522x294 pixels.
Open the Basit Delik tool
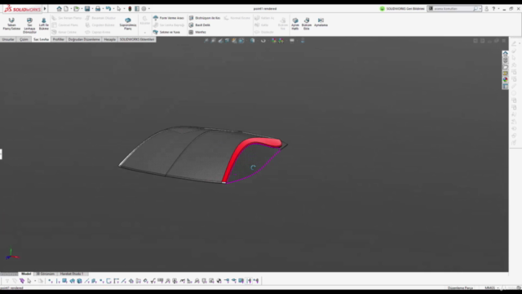199,25
